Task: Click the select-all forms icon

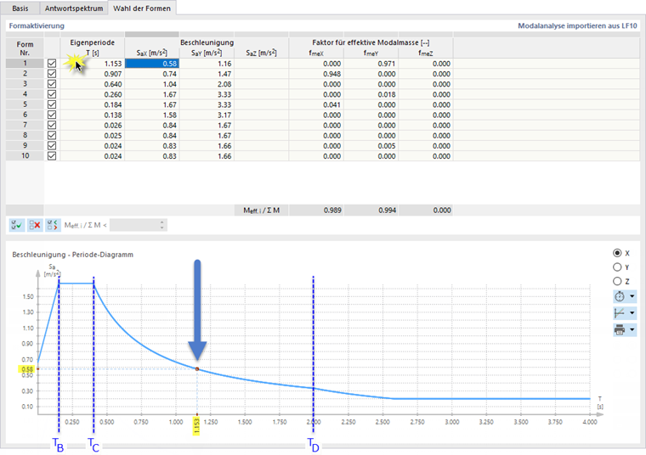Action: [x=17, y=225]
